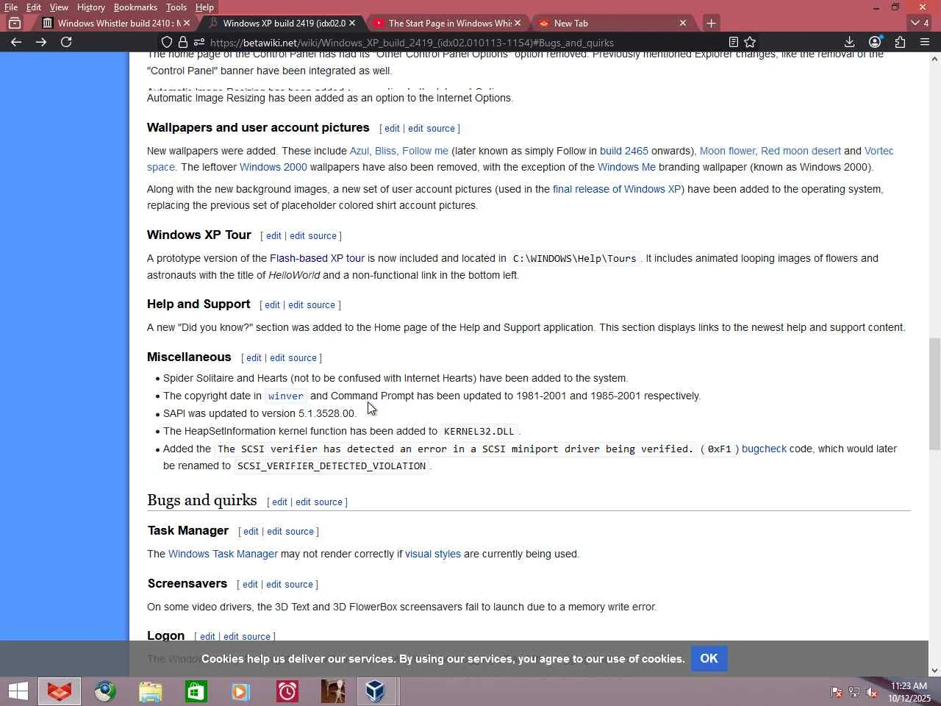Close the YouTube Start Page tab
The width and height of the screenshot is (941, 706).
click(x=518, y=23)
